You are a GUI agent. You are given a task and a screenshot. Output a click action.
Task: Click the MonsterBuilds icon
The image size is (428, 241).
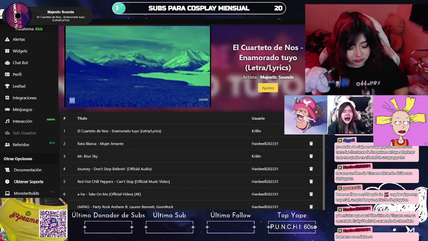[7, 193]
